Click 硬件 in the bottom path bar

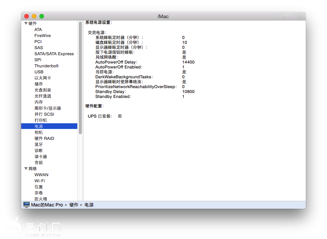click(74, 205)
